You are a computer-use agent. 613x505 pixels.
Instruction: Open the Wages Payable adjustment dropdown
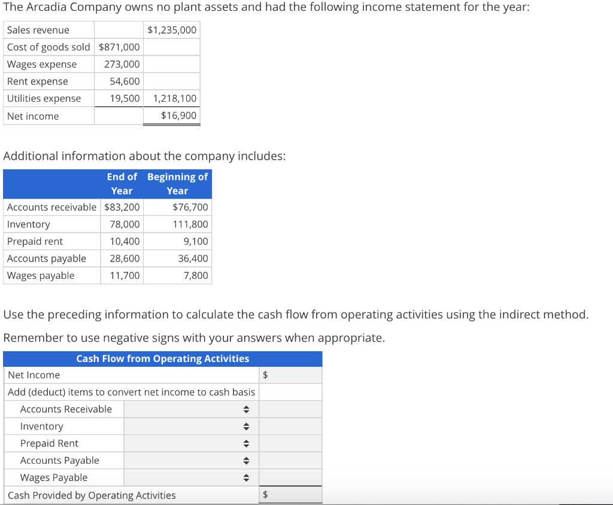pos(191,477)
